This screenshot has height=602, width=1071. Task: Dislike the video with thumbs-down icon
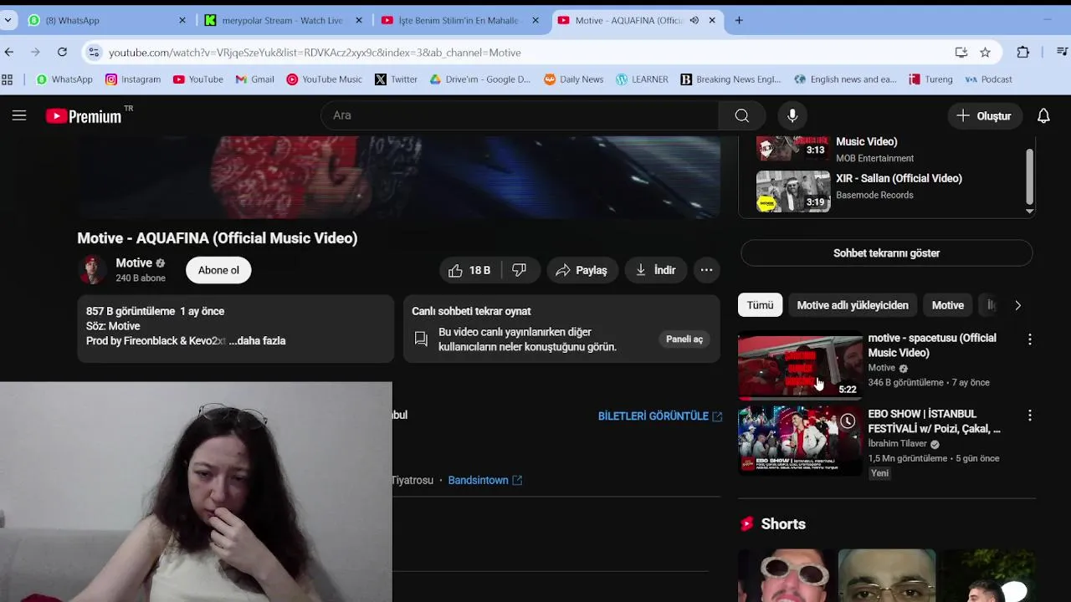[519, 270]
